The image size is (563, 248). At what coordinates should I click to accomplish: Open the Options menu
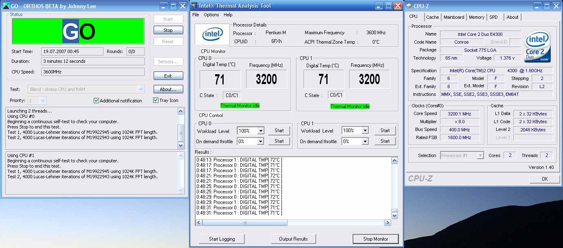point(211,15)
